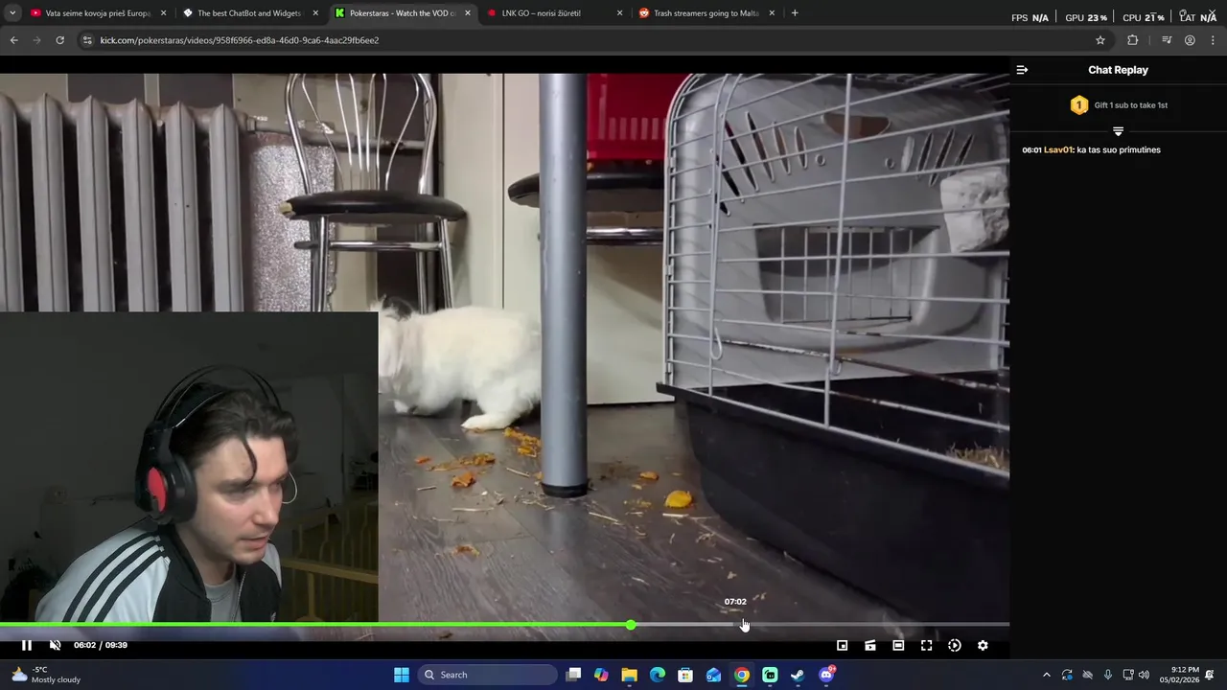This screenshot has height=690, width=1227.
Task: Unmute the video volume
Action: (55, 645)
